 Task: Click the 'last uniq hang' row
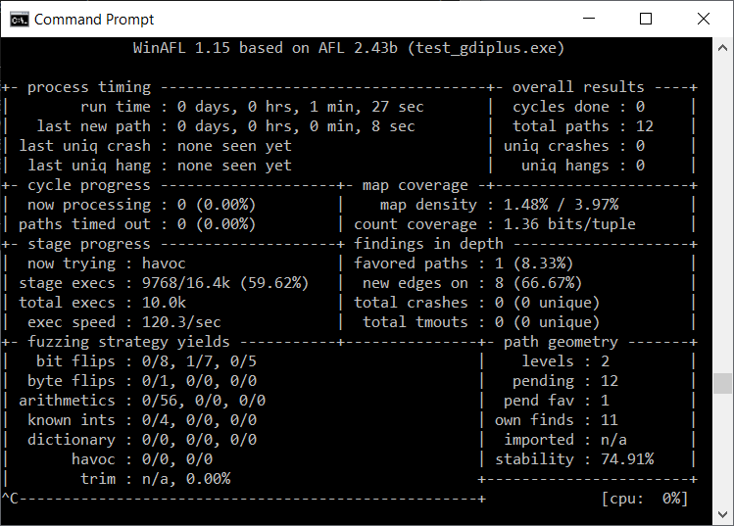160,166
